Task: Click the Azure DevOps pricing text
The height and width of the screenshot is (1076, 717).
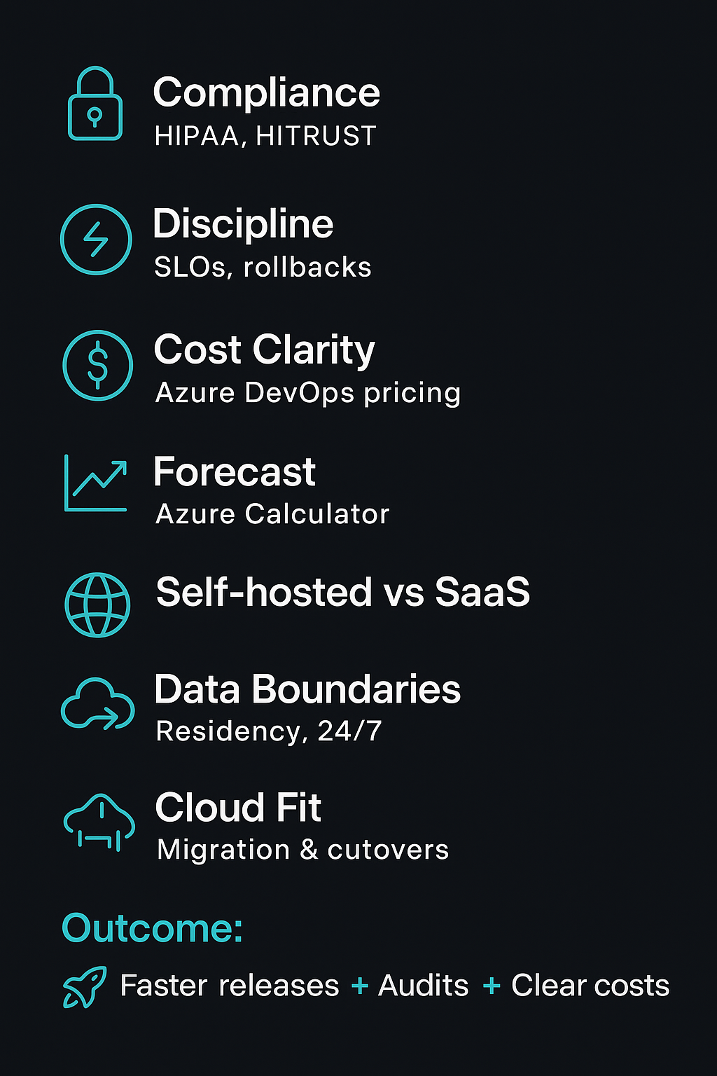Action: 308,394
